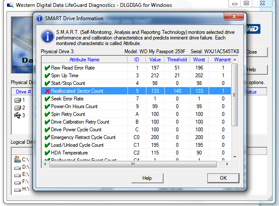Image resolution: width=279 pixels, height=206 pixels.
Task: Click the DLGDIAG app icon in title bar
Action: pyautogui.click(x=10, y=5)
